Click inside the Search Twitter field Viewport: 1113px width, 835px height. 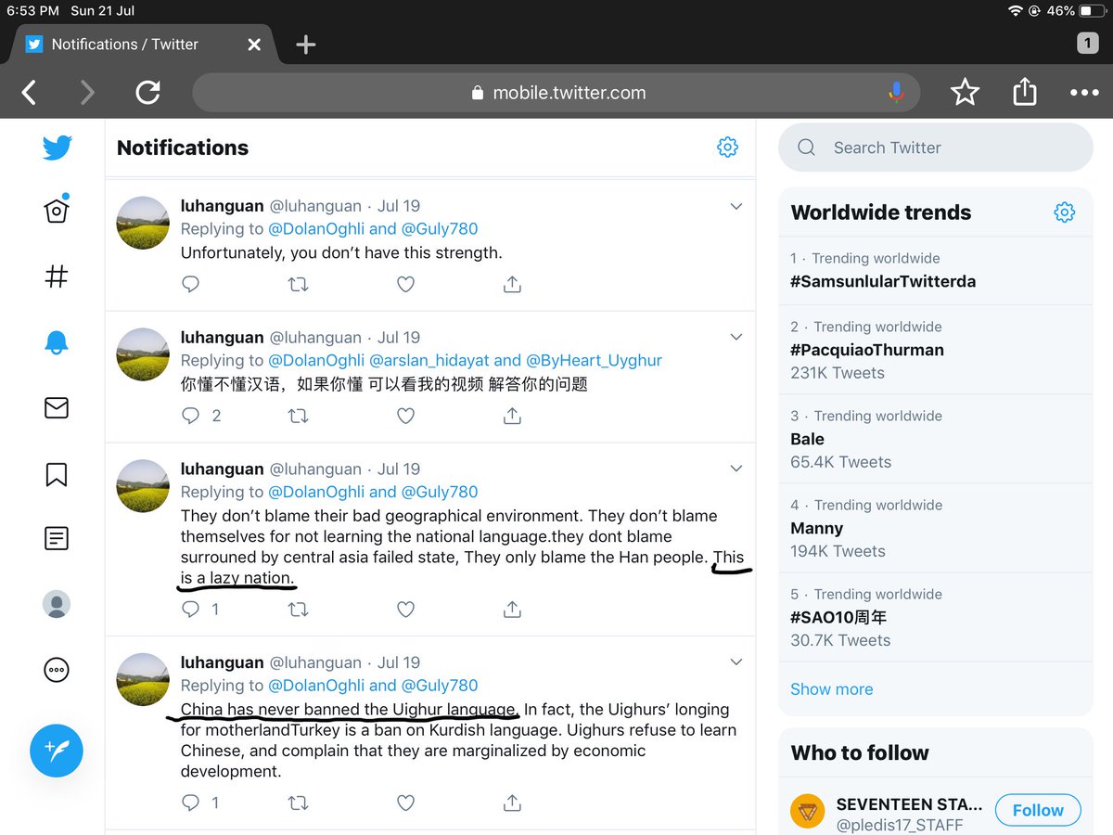(x=935, y=147)
